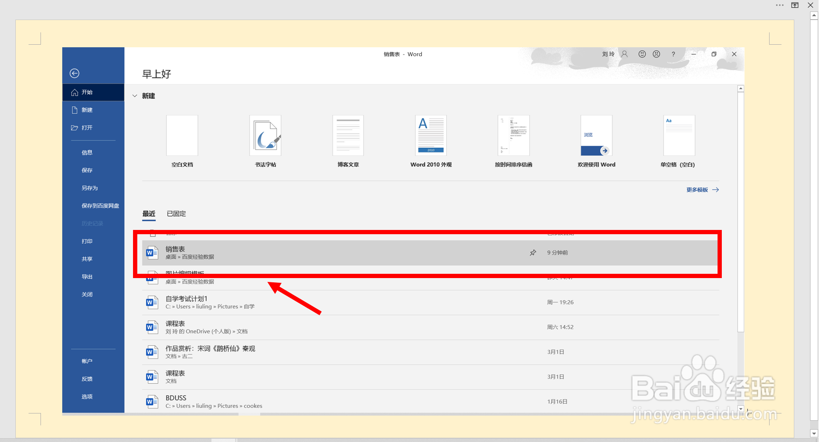822x442 pixels.
Task: Click the back arrow in Word sidebar
Action: click(75, 73)
